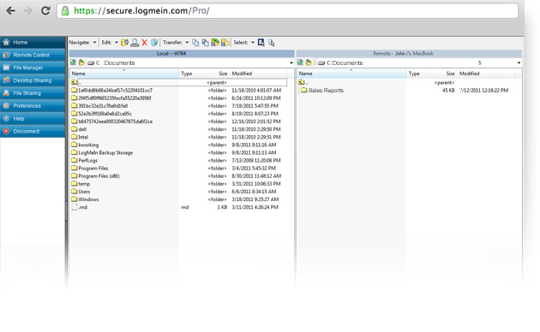Open Preferences in the sidebar
Viewport: 540px width, 332px height.
(x=33, y=106)
